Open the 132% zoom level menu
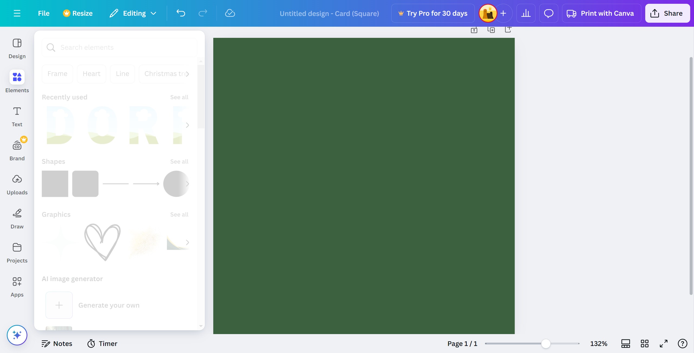Image resolution: width=694 pixels, height=353 pixels. 599,344
